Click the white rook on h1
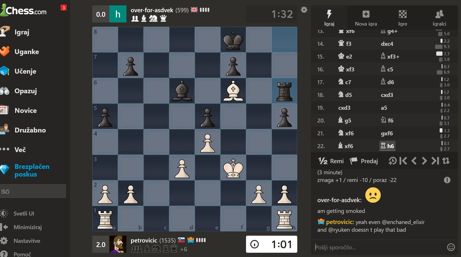 [284, 219]
